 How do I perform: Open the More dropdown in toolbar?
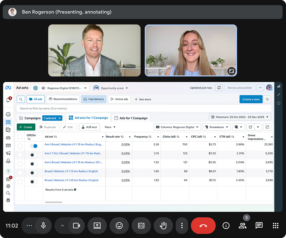pyautogui.click(x=110, y=127)
